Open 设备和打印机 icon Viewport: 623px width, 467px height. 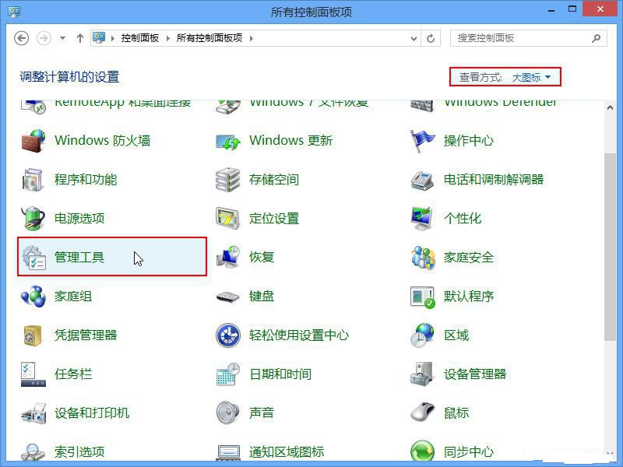pyautogui.click(x=33, y=413)
